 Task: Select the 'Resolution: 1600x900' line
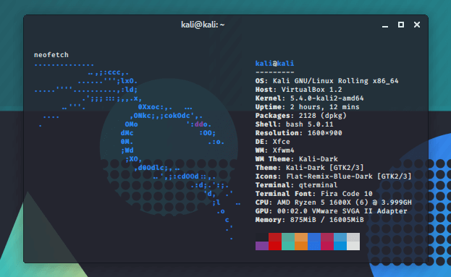point(298,133)
